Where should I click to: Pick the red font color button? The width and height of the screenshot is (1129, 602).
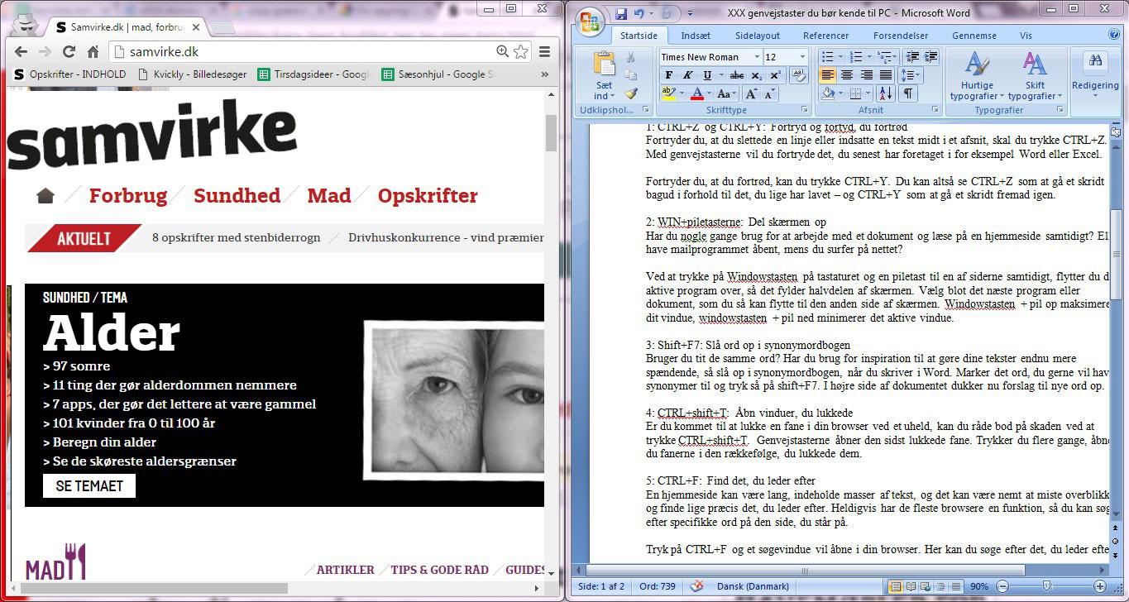pos(696,93)
